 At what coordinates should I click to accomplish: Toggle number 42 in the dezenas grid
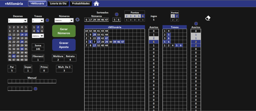click(x=14, y=56)
